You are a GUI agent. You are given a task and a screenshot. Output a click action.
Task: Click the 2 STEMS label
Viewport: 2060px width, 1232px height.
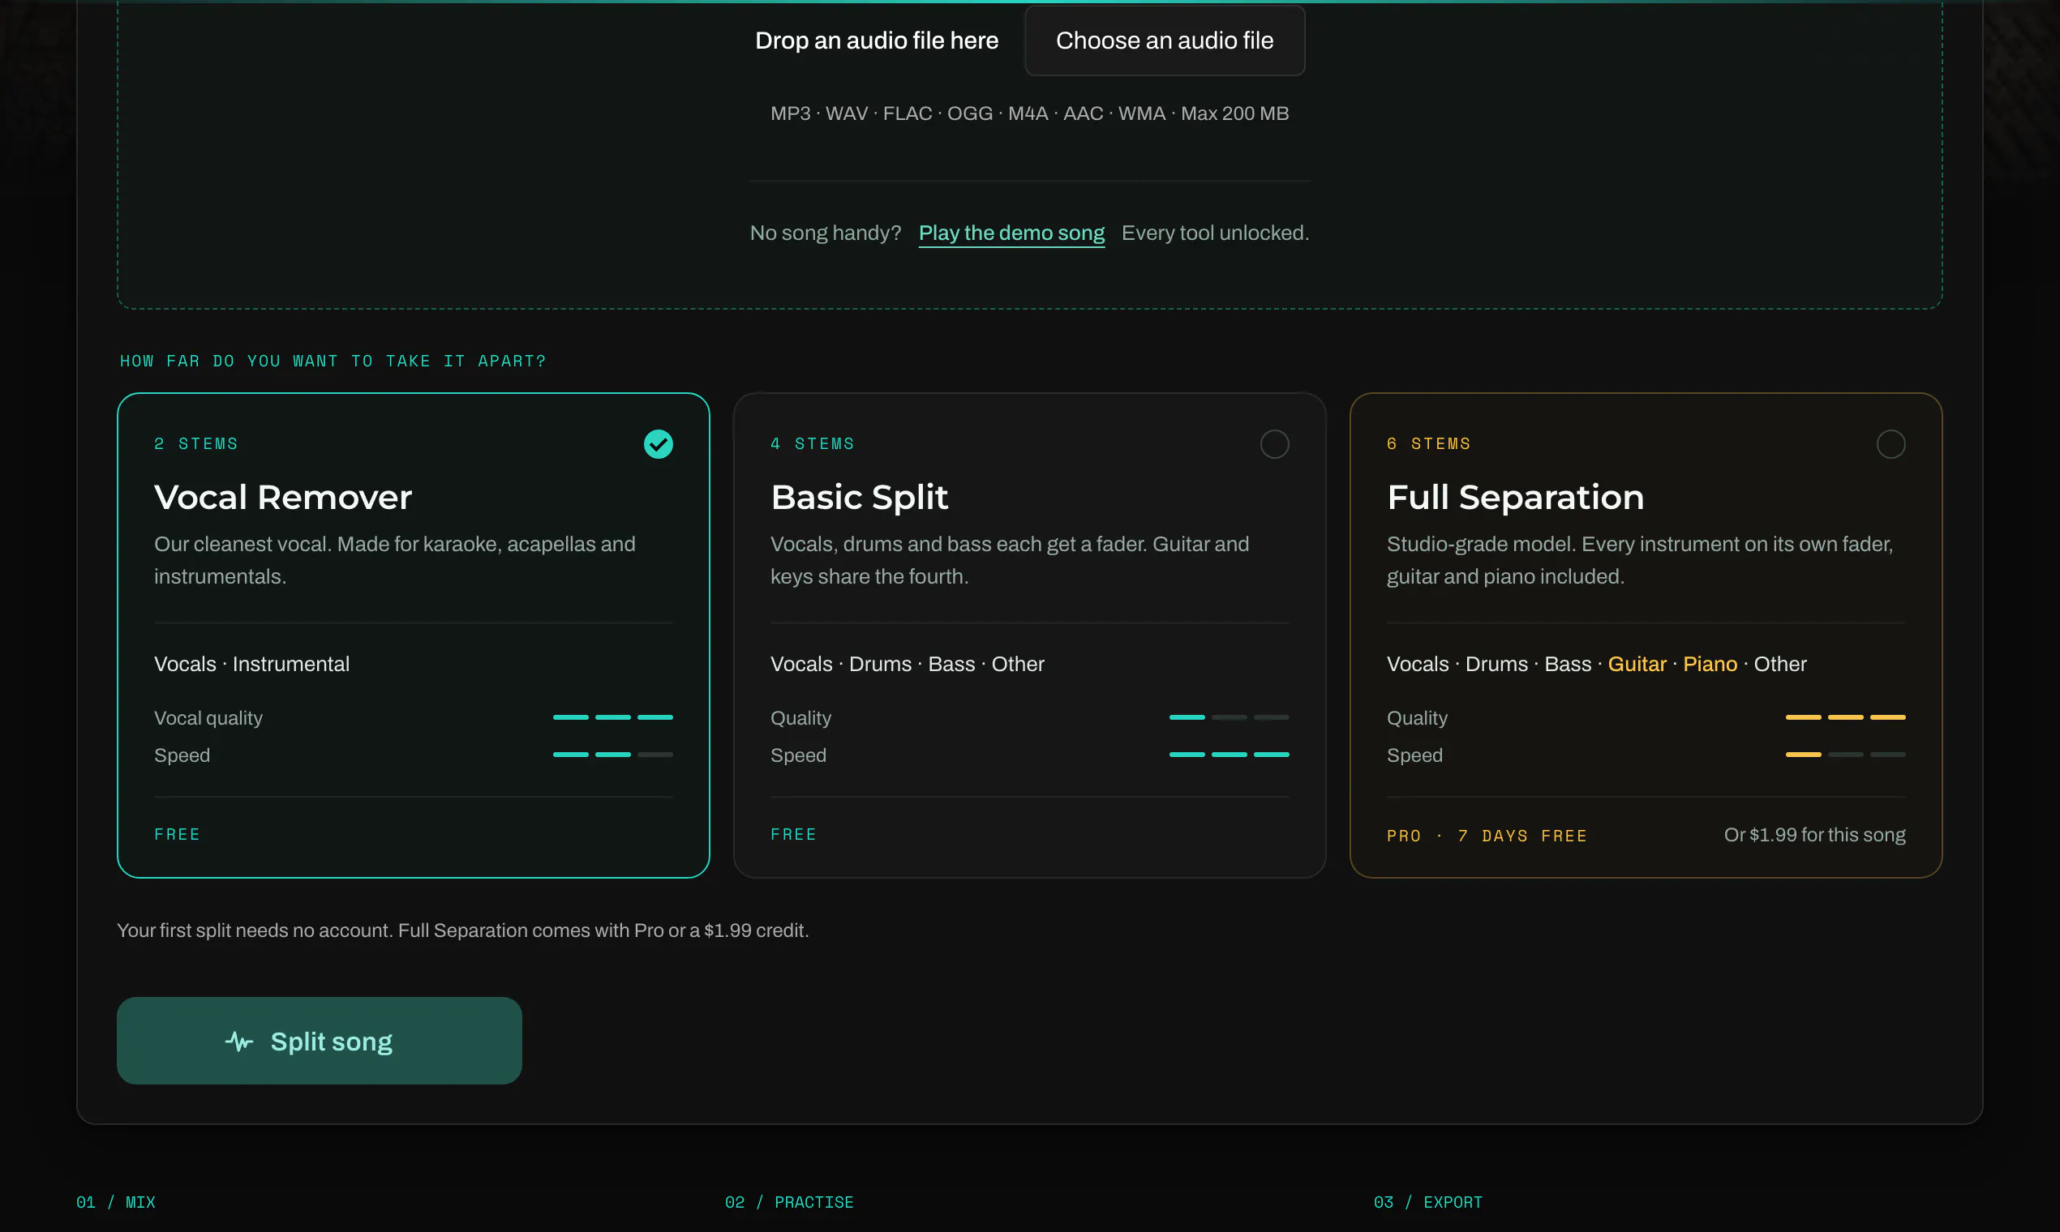196,444
